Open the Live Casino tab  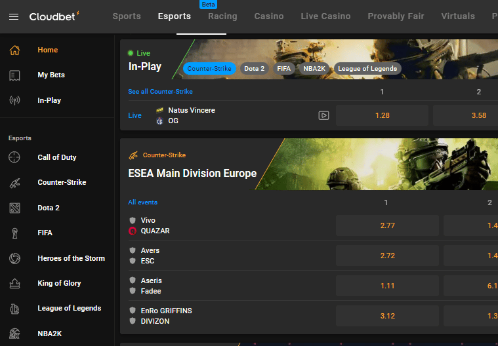tap(325, 16)
